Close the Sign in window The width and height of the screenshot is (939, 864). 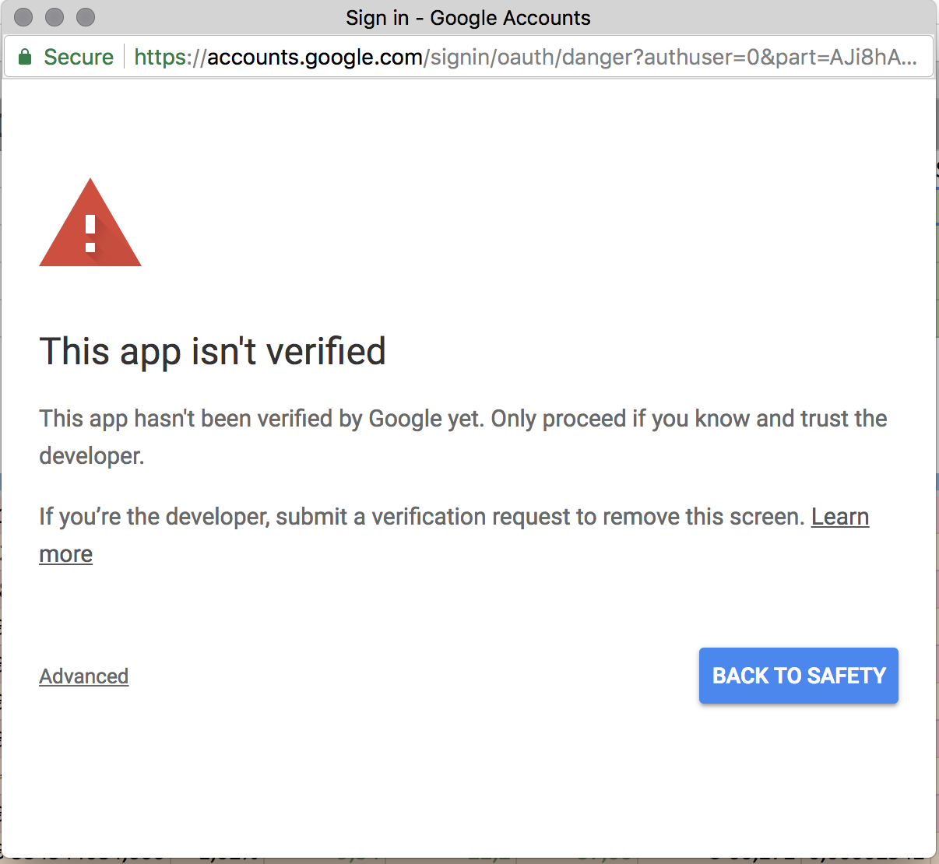23,17
